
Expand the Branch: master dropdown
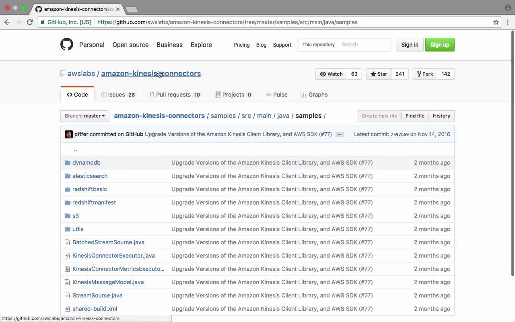pyautogui.click(x=85, y=116)
